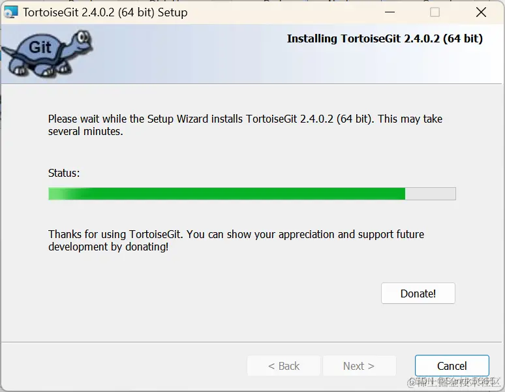This screenshot has height=392, width=505.
Task: Click the Thanks for using TortoiseGit message
Action: 236,241
